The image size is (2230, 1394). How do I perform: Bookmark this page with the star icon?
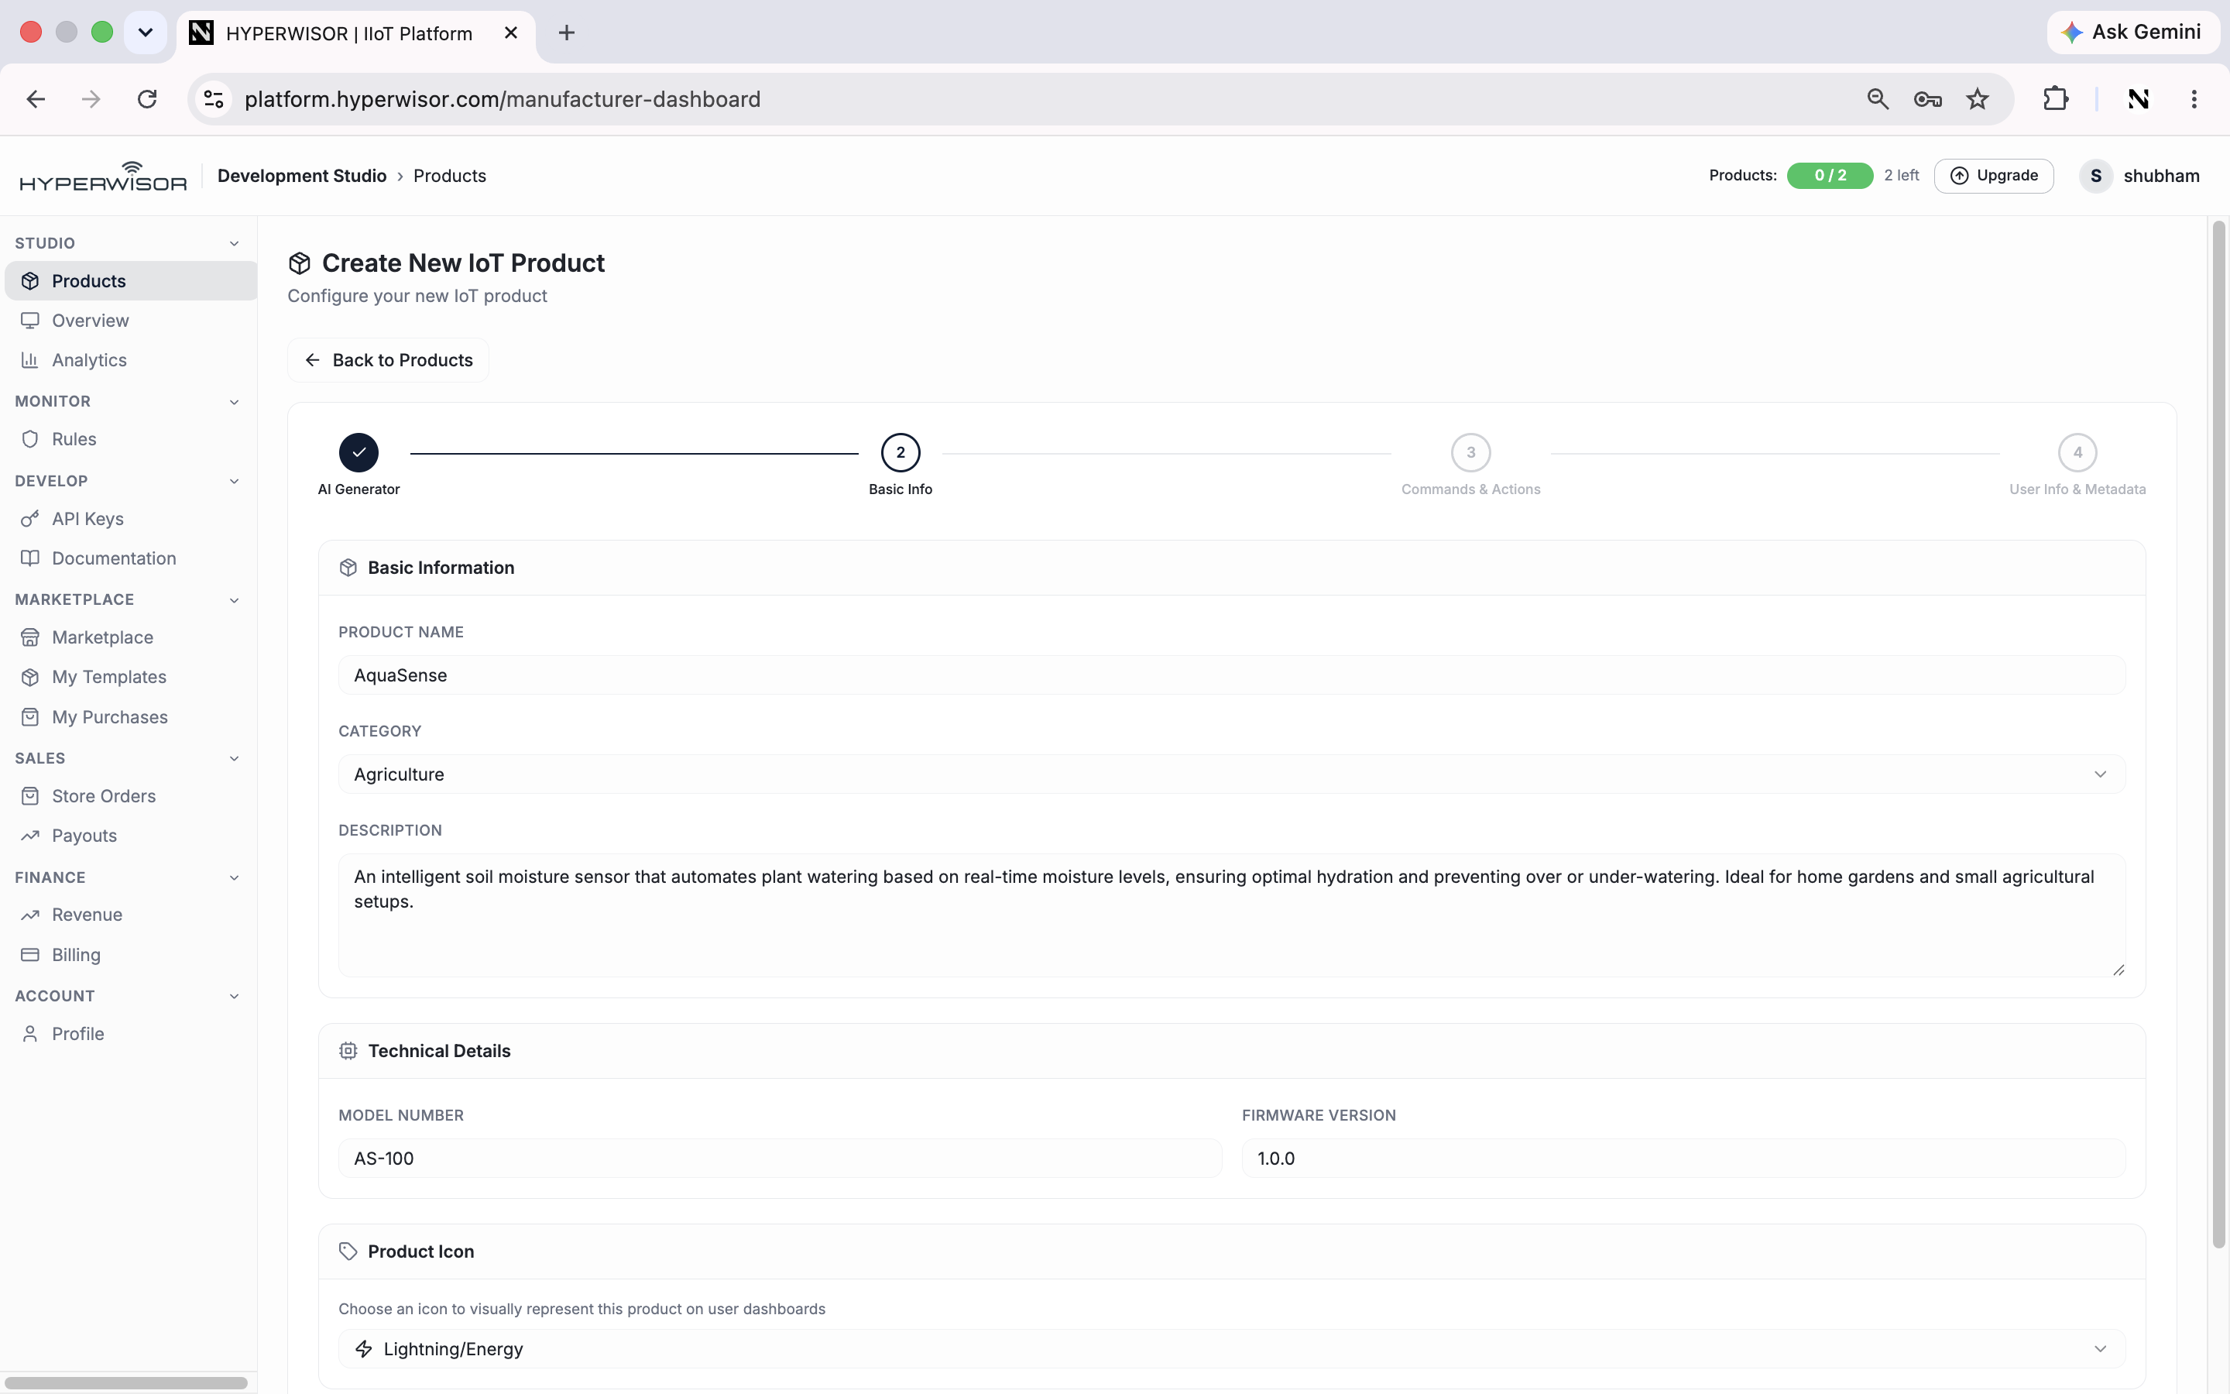pos(1978,100)
